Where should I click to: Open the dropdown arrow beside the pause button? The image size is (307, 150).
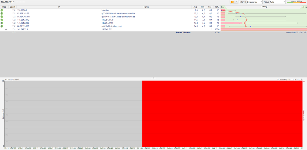point(237,2)
